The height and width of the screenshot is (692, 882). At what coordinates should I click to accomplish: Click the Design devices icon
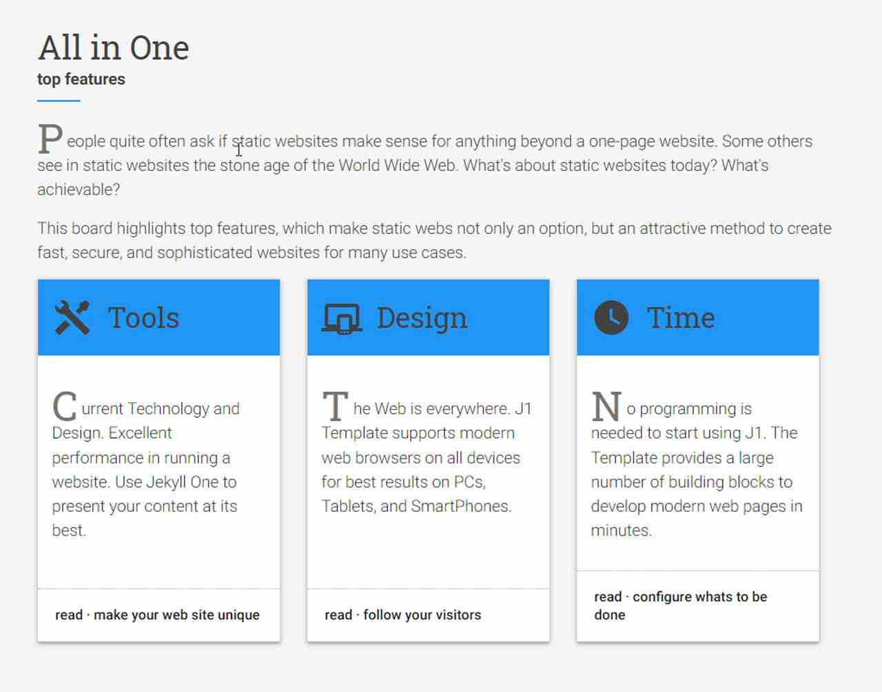pyautogui.click(x=342, y=319)
